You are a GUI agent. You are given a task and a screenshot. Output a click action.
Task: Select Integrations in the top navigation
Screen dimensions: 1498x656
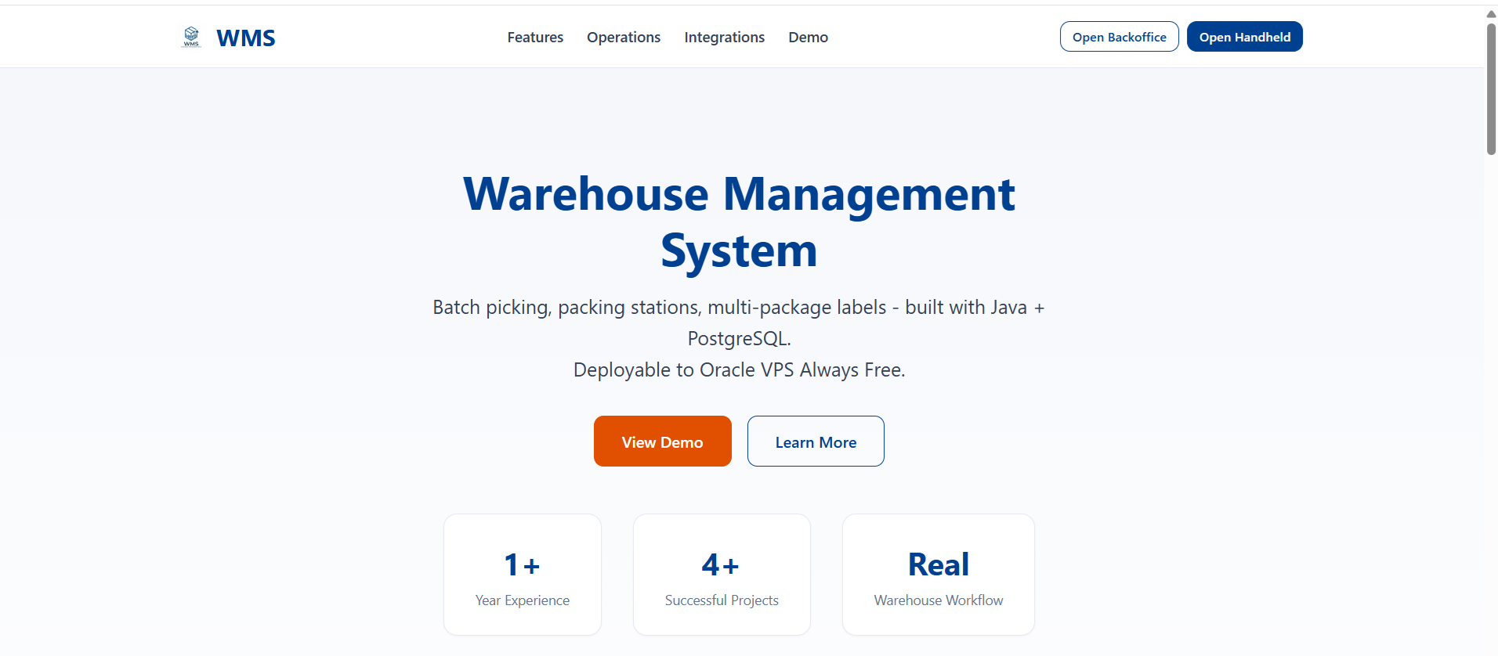point(724,37)
